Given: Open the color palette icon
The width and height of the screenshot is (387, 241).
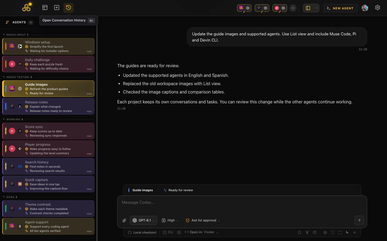Looking at the screenshot, I should coord(315,232).
